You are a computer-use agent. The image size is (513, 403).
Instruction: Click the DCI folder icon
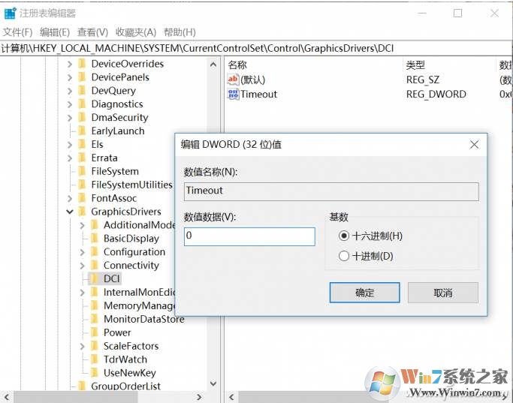(x=94, y=278)
